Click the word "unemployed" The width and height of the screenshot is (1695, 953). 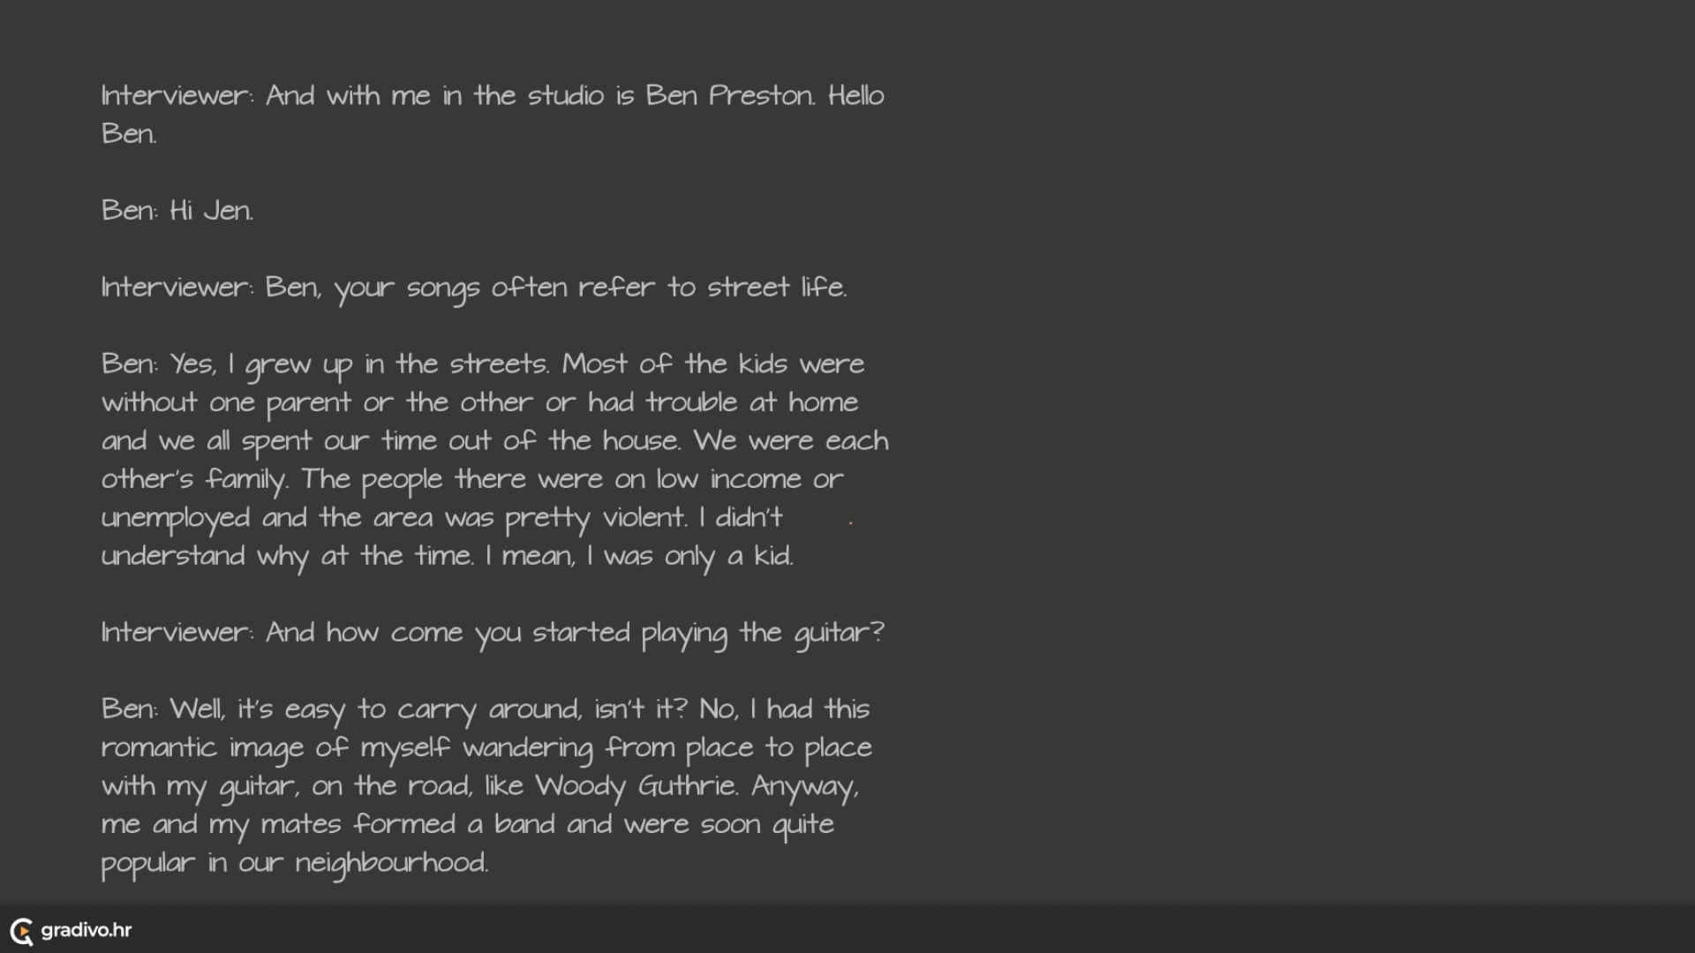(x=176, y=518)
